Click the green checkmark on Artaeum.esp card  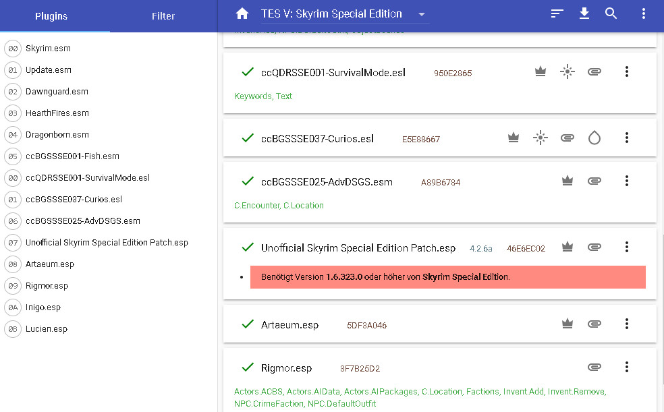pyautogui.click(x=247, y=324)
